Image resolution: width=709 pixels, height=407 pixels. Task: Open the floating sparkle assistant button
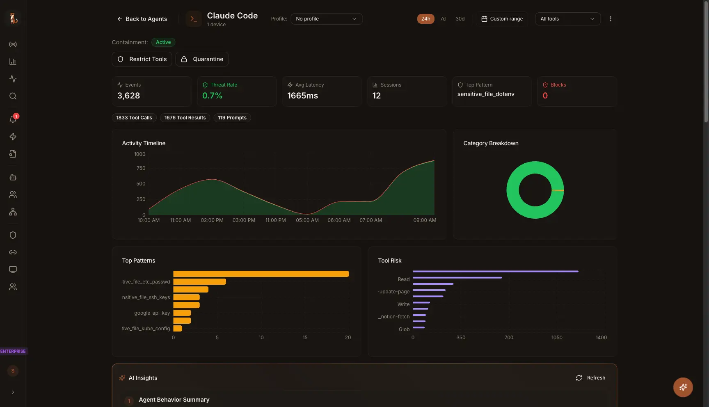click(683, 387)
